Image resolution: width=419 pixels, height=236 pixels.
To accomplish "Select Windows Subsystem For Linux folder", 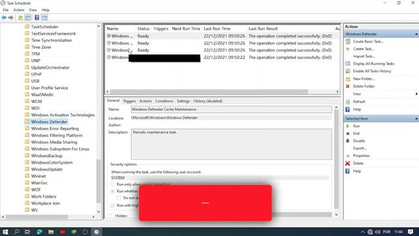I will [x=60, y=149].
